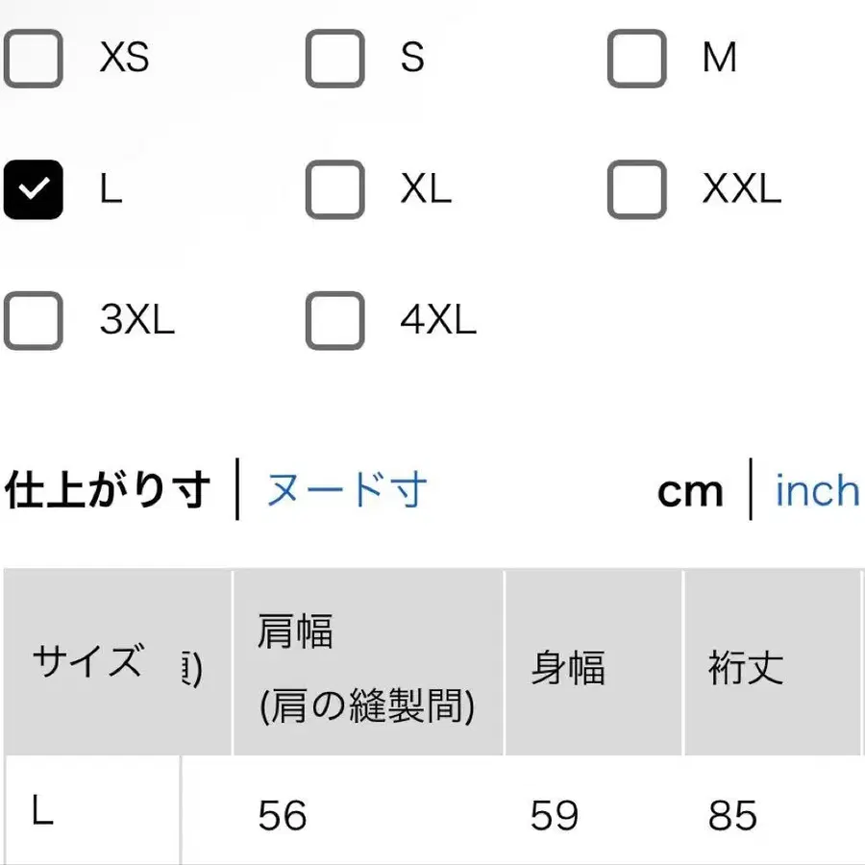The image size is (865, 865).
Task: Select the 4XL size checkbox
Action: point(334,321)
